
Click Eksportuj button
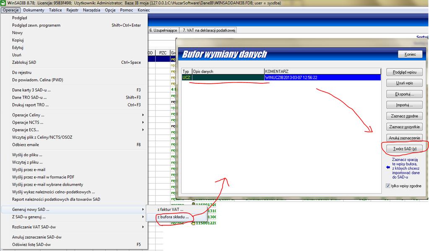pos(404,94)
